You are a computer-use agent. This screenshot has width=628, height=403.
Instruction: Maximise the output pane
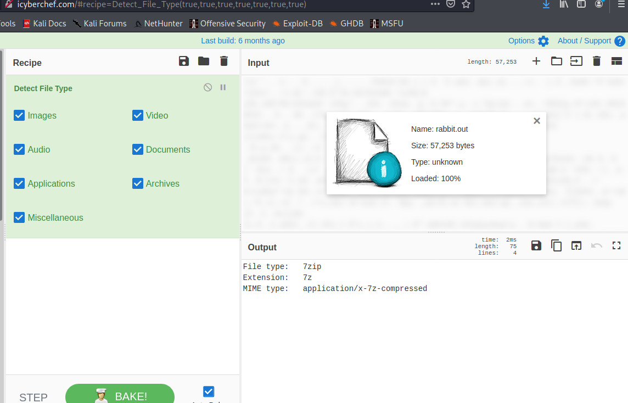616,246
